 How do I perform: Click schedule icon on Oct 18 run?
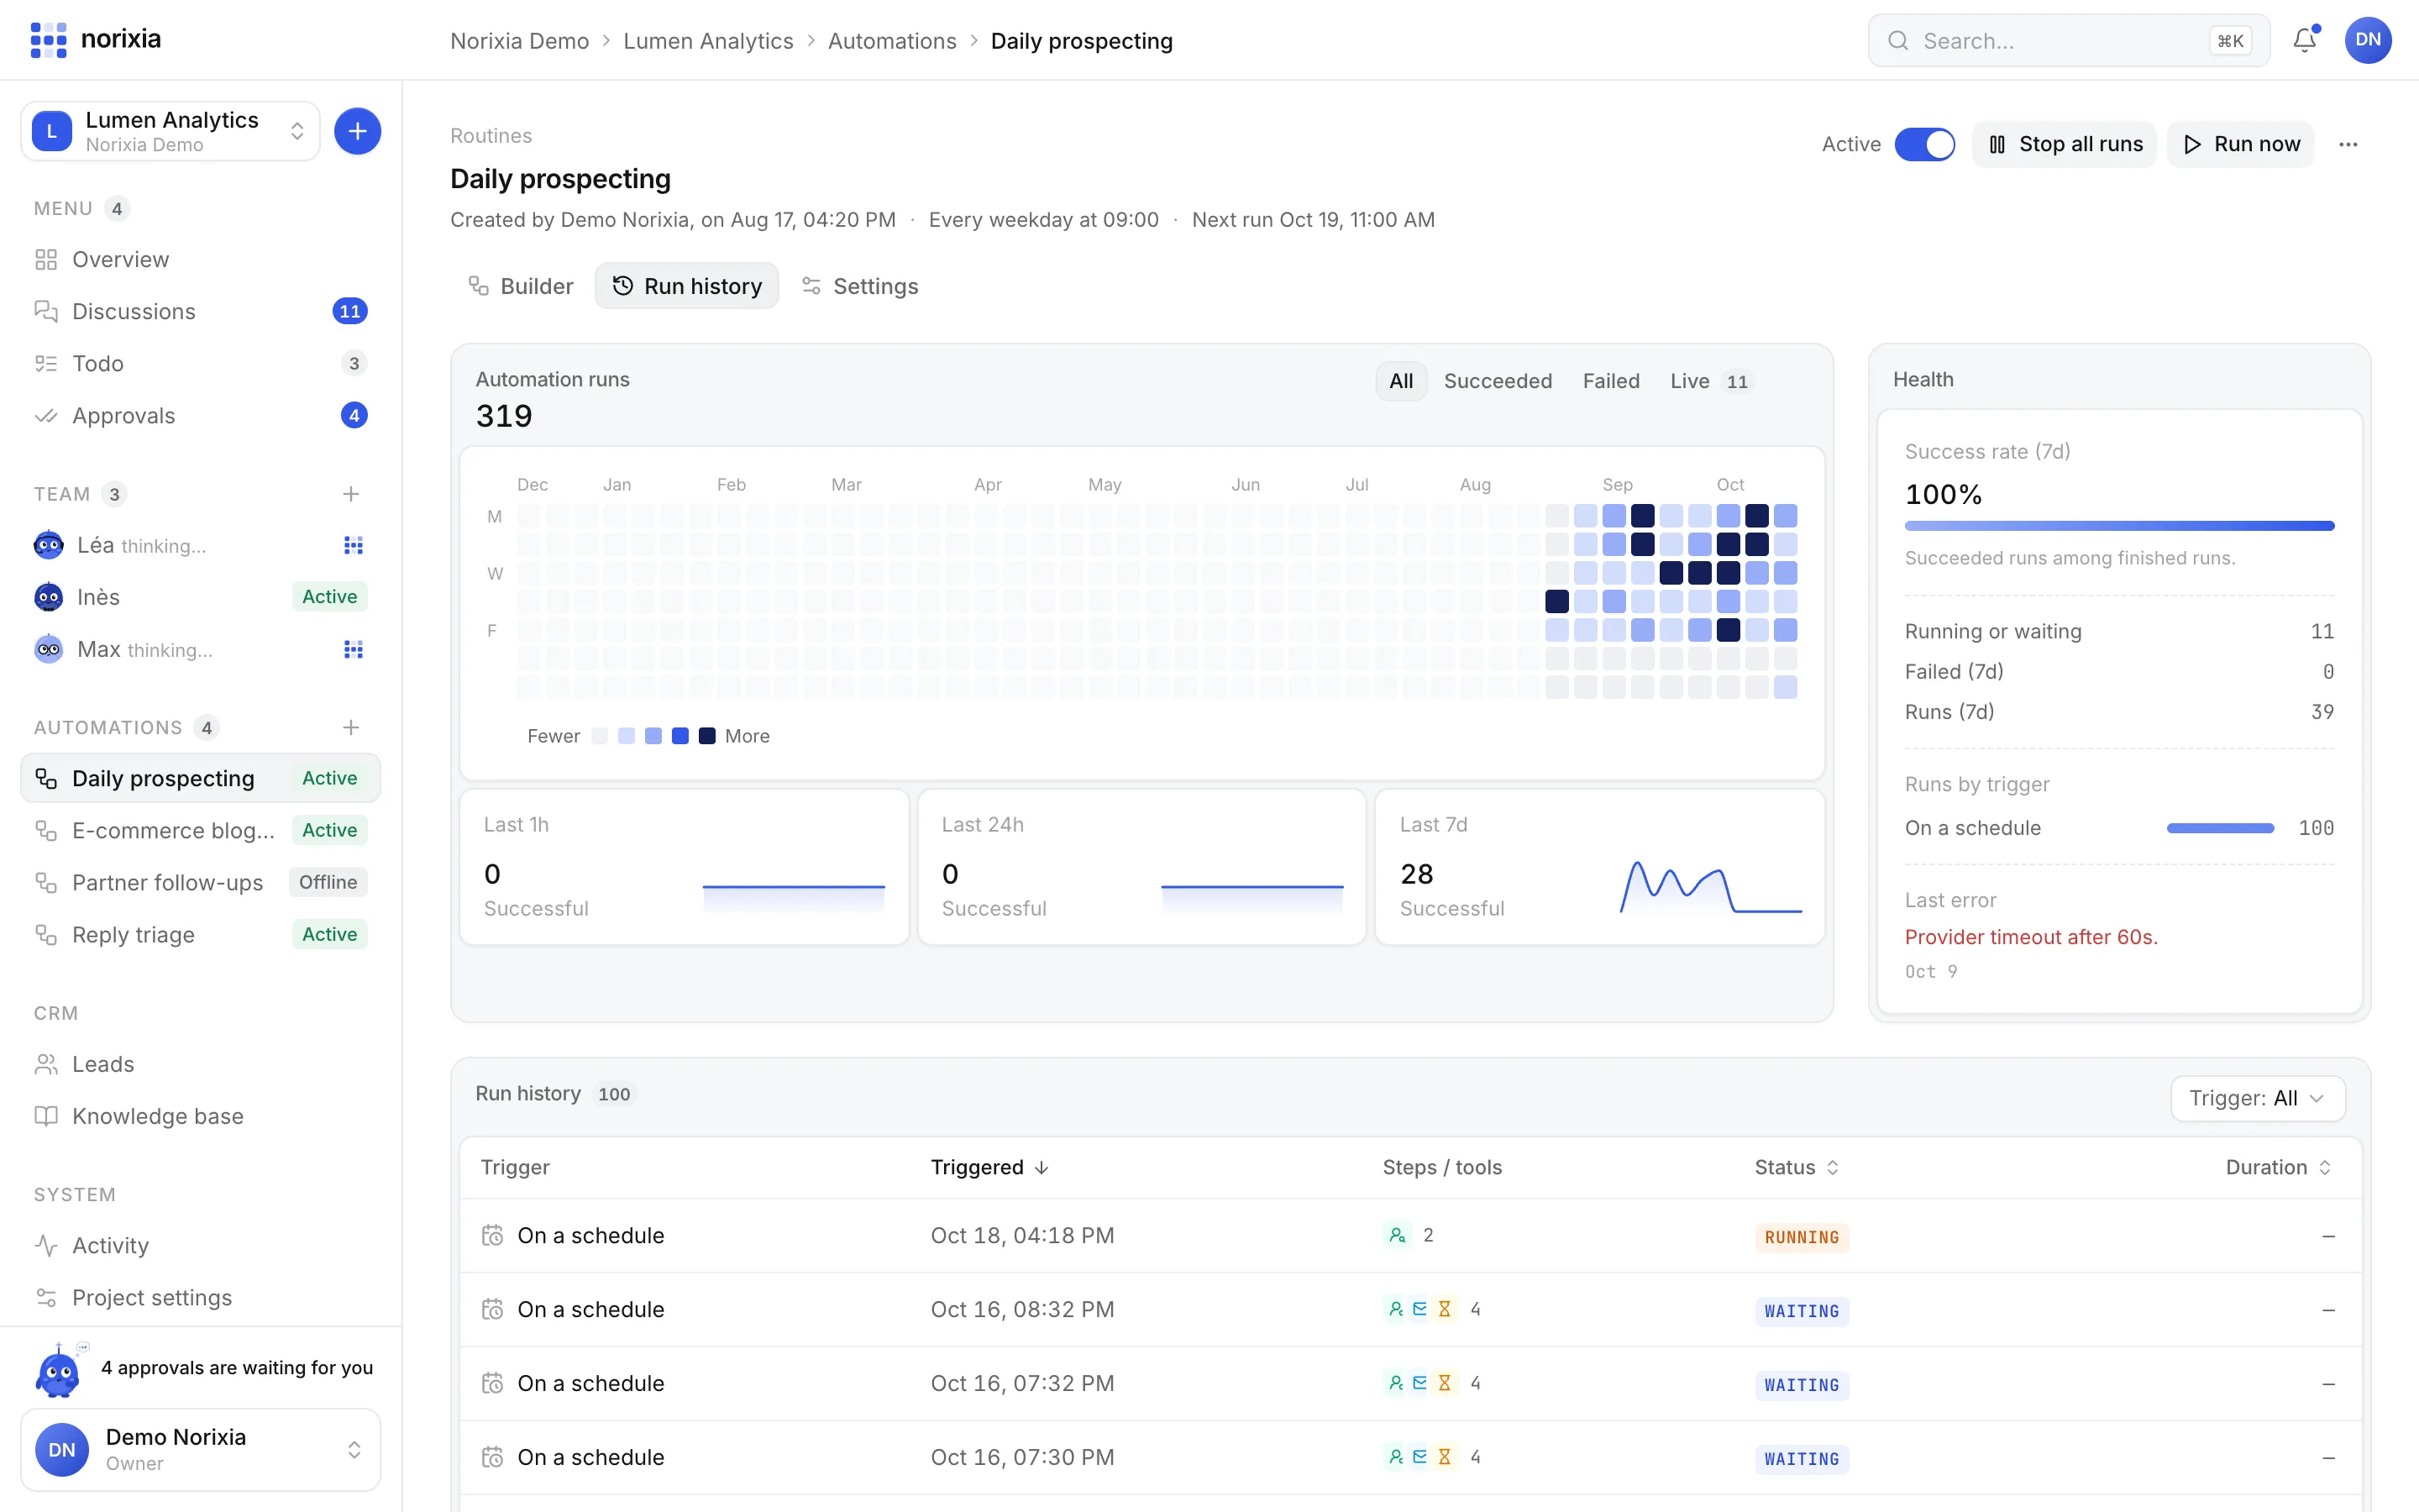coord(492,1235)
